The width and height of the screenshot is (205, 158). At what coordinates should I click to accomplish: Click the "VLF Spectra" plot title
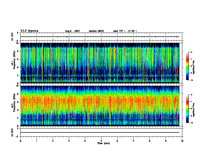click(29, 31)
